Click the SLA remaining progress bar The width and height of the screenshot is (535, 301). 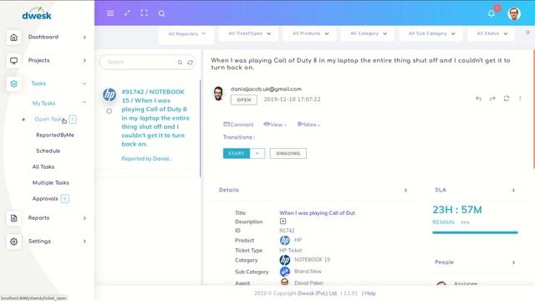tap(475, 232)
